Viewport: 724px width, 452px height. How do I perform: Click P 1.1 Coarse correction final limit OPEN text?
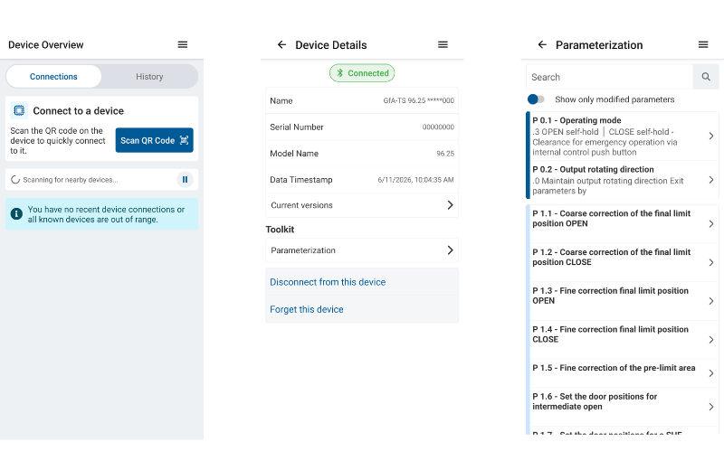(x=612, y=219)
